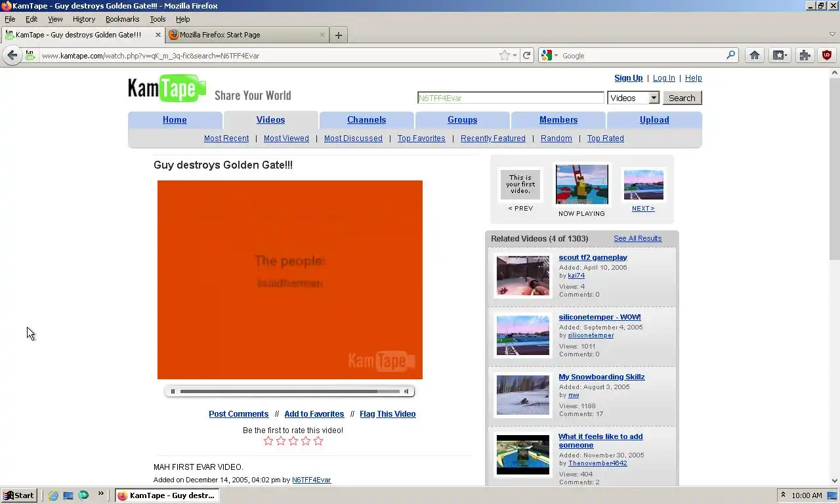Open the File menu
Viewport: 840px width, 504px height.
coord(10,19)
